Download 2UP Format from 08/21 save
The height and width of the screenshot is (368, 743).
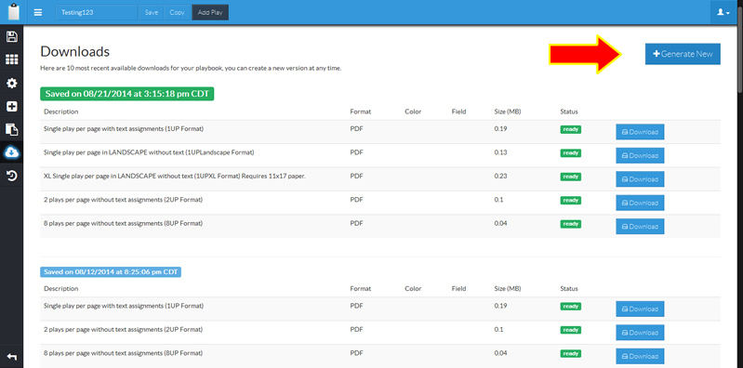[640, 203]
